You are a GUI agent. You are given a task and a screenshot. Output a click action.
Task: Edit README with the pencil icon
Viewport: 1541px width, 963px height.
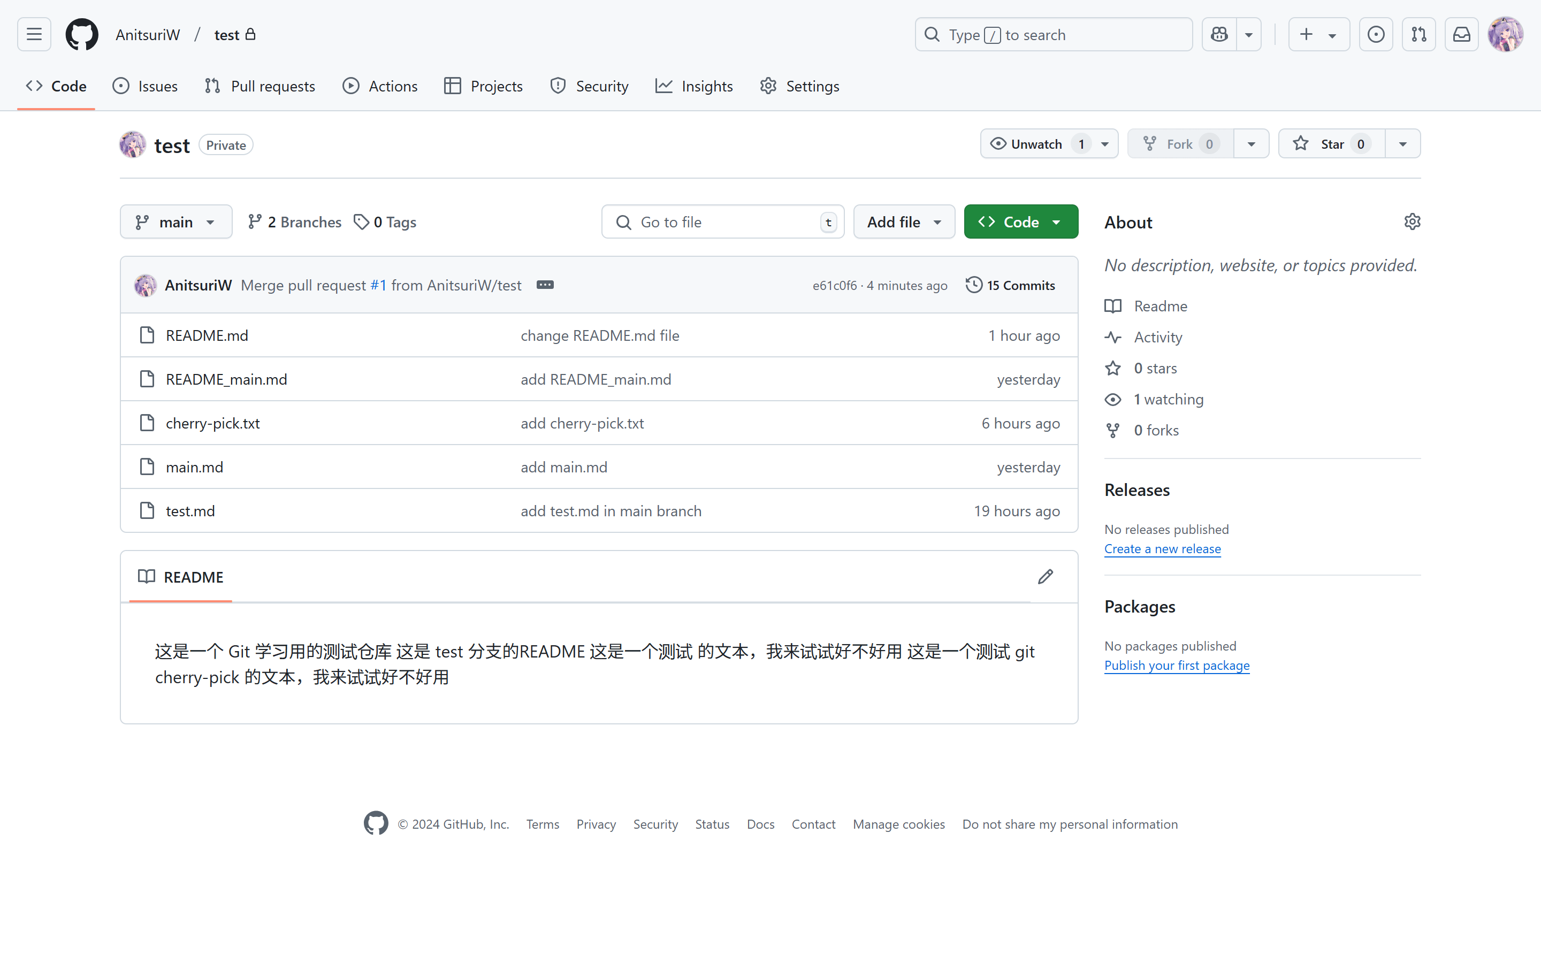1045,577
